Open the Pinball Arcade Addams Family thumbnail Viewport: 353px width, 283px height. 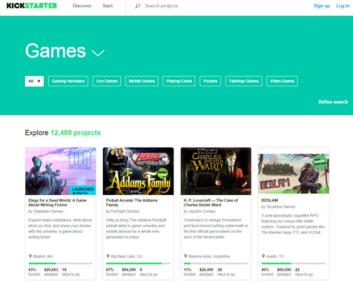(138, 171)
